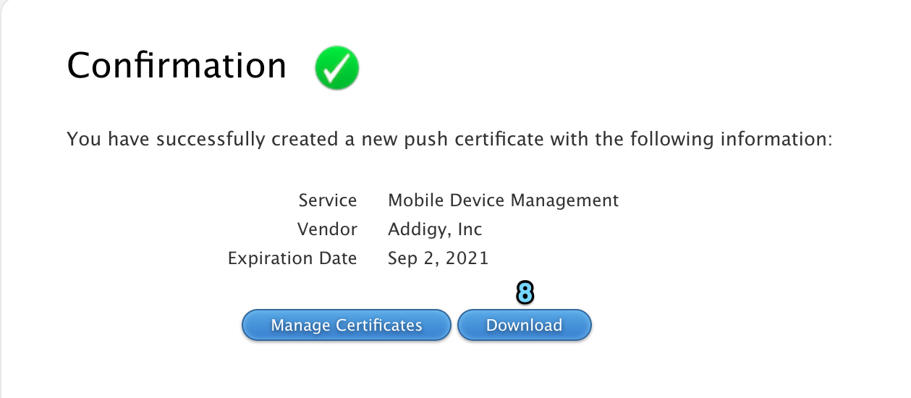
Task: Click the Mobile Device Management value
Action: 504,200
